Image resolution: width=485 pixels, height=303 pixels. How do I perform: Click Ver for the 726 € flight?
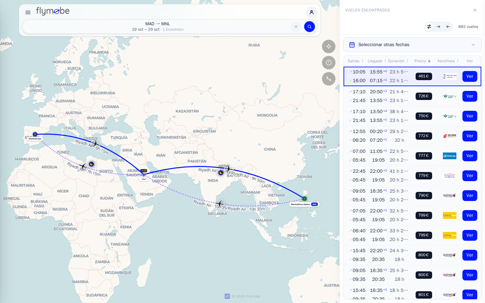pos(470,96)
